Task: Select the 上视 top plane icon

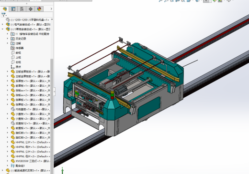Action: [12, 57]
